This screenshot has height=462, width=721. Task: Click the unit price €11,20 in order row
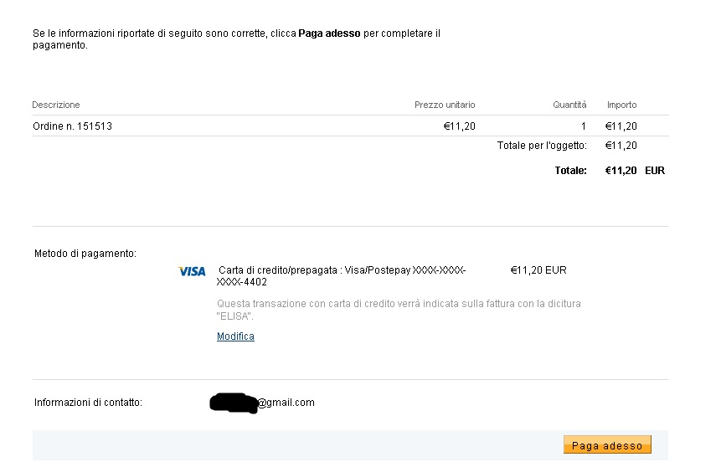point(459,126)
